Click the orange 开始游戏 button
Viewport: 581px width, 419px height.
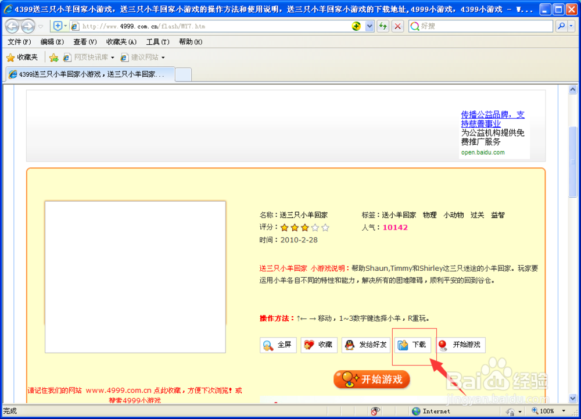[x=371, y=379]
